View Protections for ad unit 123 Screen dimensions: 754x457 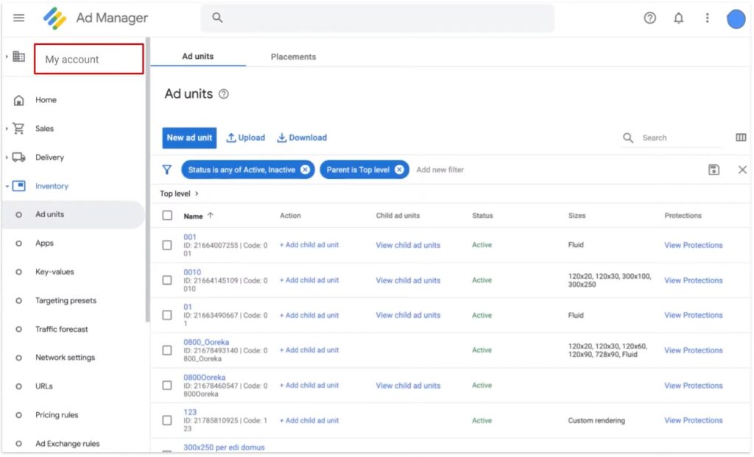pyautogui.click(x=693, y=420)
